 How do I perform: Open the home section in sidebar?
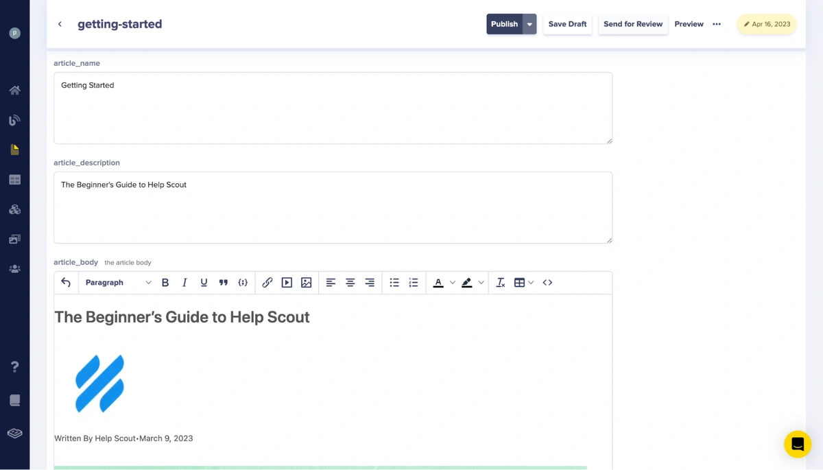point(14,90)
